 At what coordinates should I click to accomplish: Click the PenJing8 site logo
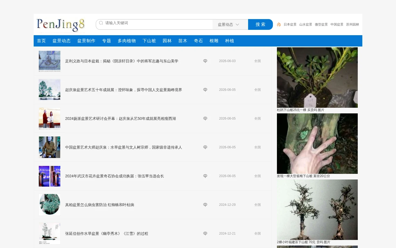pos(61,25)
